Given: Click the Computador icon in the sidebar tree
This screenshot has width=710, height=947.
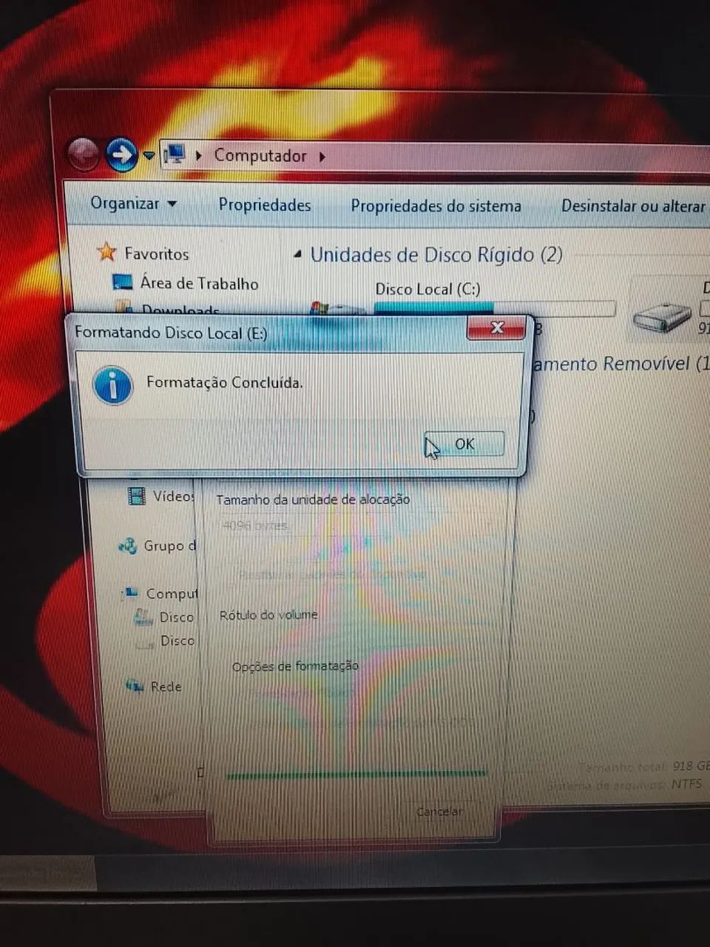Looking at the screenshot, I should [131, 593].
